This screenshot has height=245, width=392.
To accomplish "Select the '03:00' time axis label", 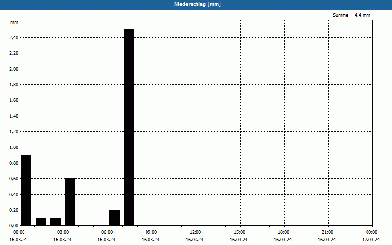I will click(63, 232).
